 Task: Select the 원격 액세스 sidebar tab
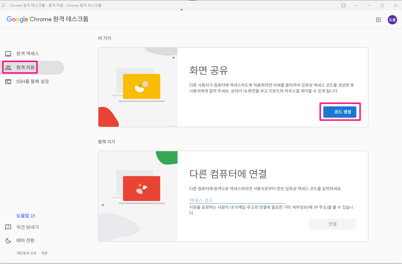click(x=32, y=53)
